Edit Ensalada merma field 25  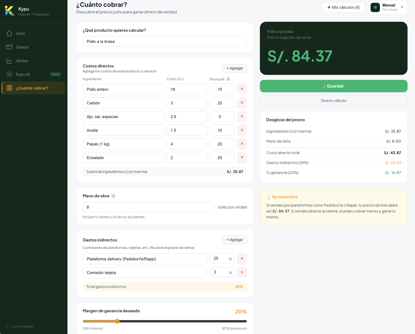click(222, 158)
